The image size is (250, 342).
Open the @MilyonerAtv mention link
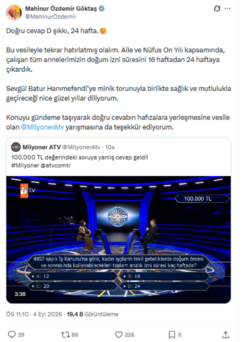(x=43, y=127)
